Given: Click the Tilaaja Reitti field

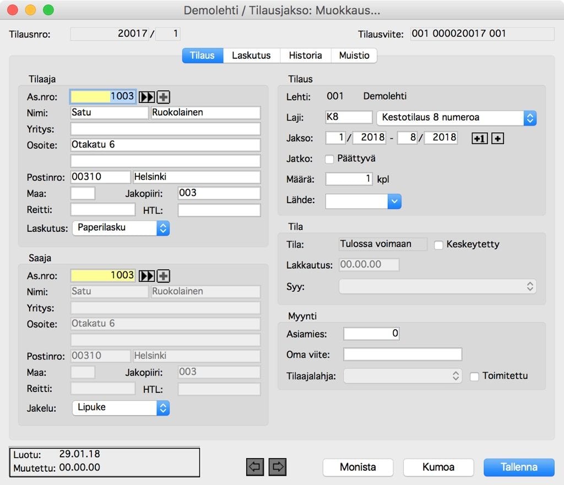Looking at the screenshot, I should 103,210.
